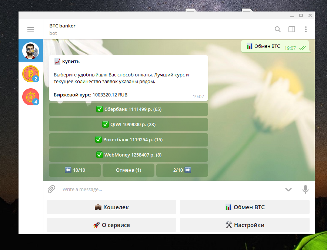Search within the BTC banker chat

point(277,29)
